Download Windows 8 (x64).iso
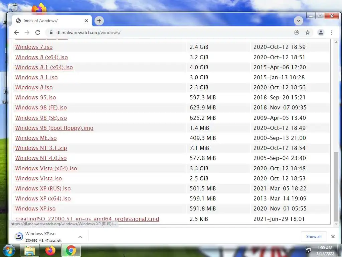342x257 pixels. point(41,57)
